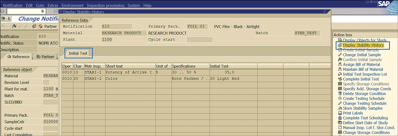Open the System menu
The image size is (398, 136).
pyautogui.click(x=134, y=6)
